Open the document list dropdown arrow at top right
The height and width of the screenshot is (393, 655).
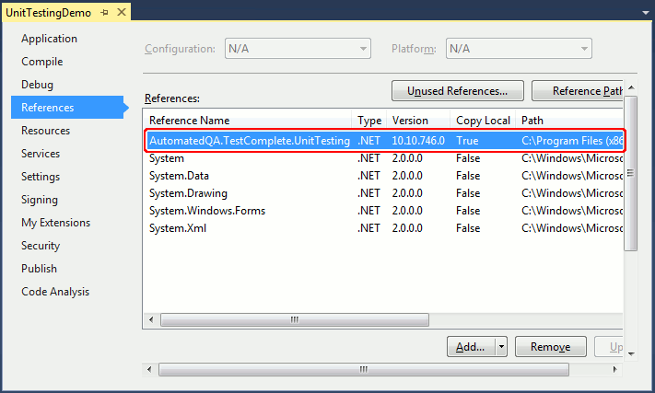(x=646, y=13)
